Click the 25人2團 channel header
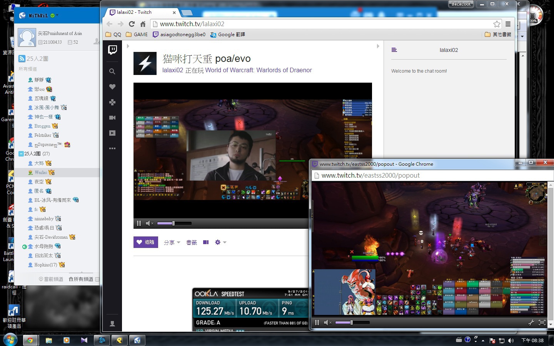The height and width of the screenshot is (346, 554). [33, 59]
